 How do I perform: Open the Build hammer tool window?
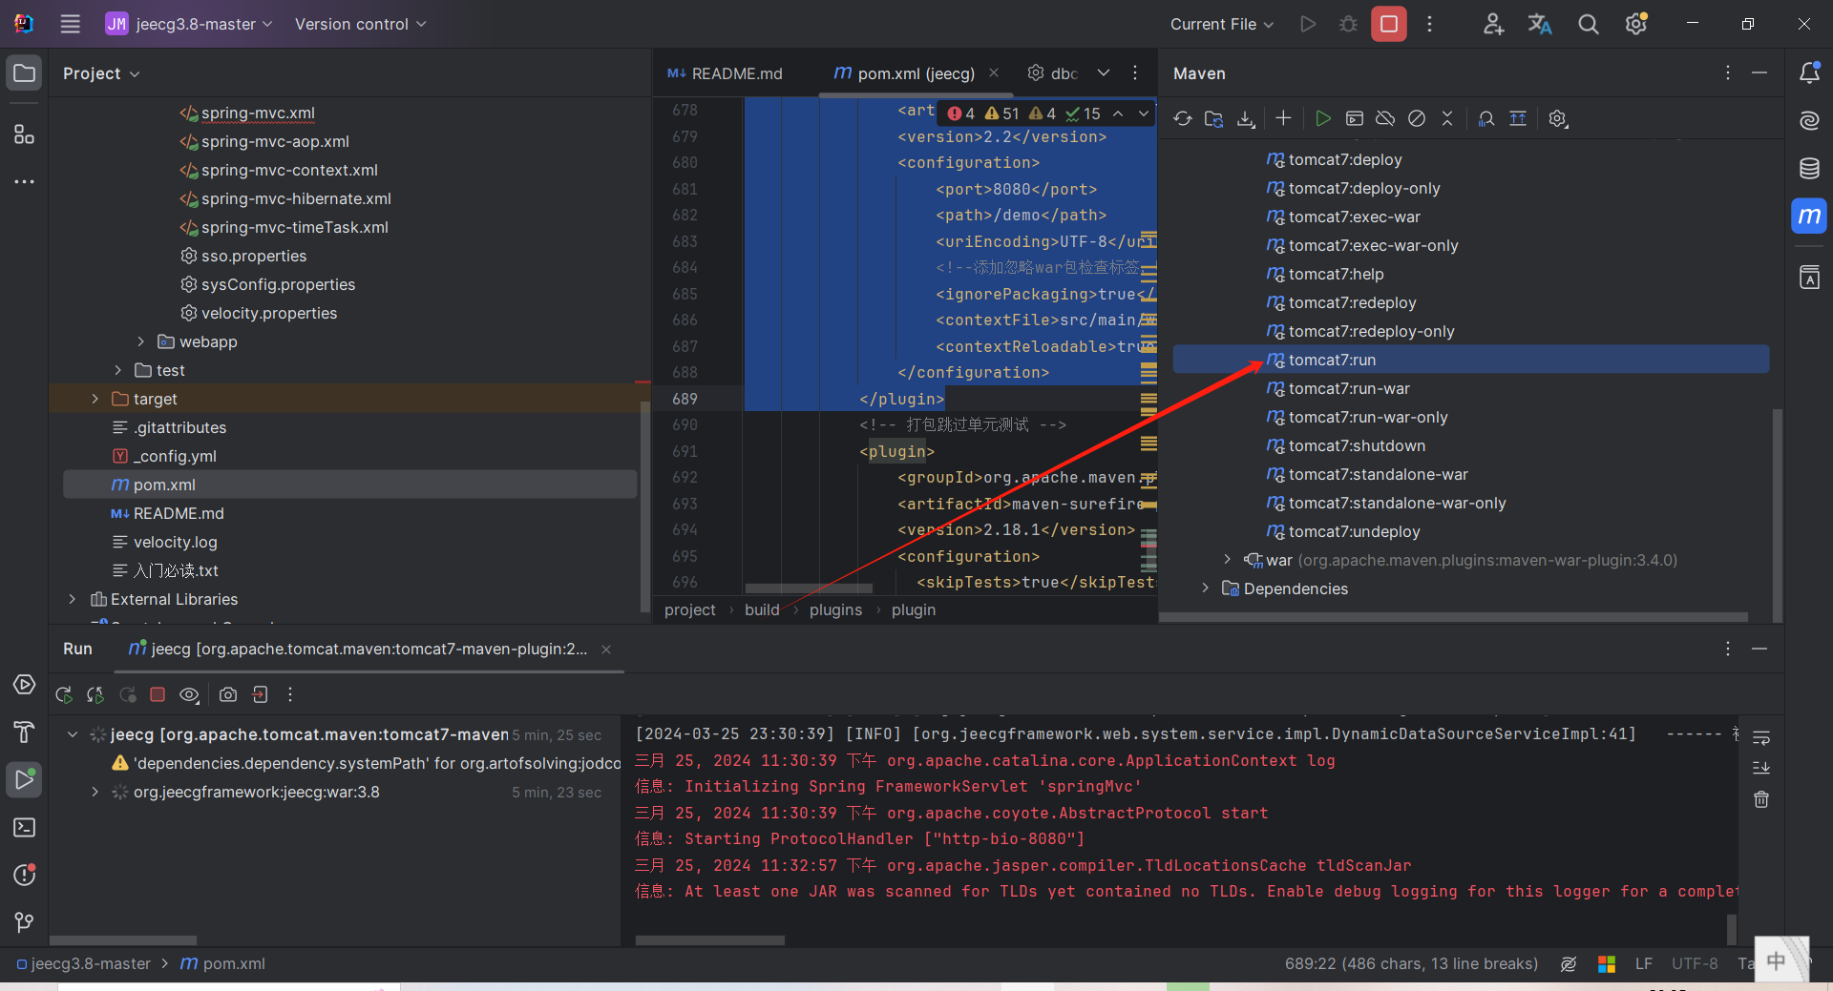[24, 732]
